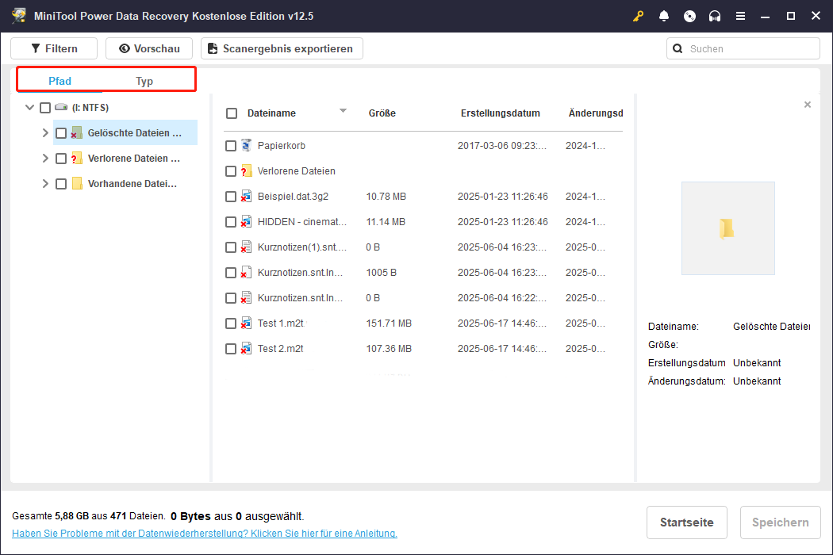Check the Test 1.m2t checkbox
833x555 pixels.
231,323
